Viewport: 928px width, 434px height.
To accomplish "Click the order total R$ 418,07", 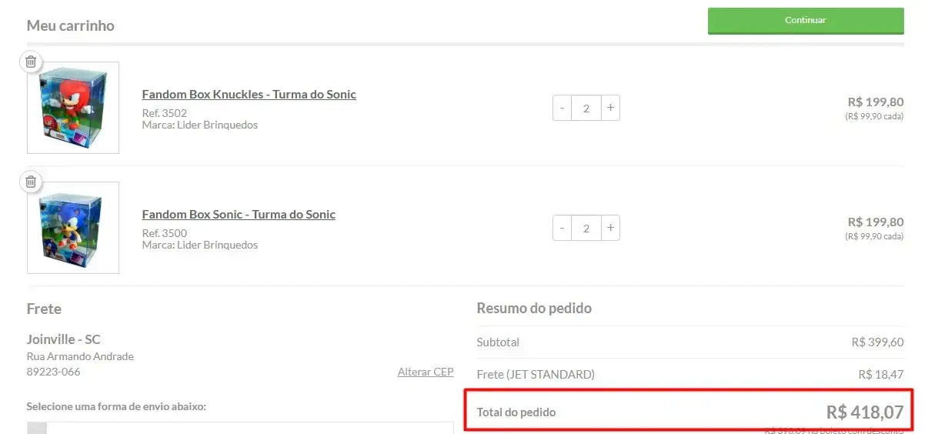I will pyautogui.click(x=864, y=412).
